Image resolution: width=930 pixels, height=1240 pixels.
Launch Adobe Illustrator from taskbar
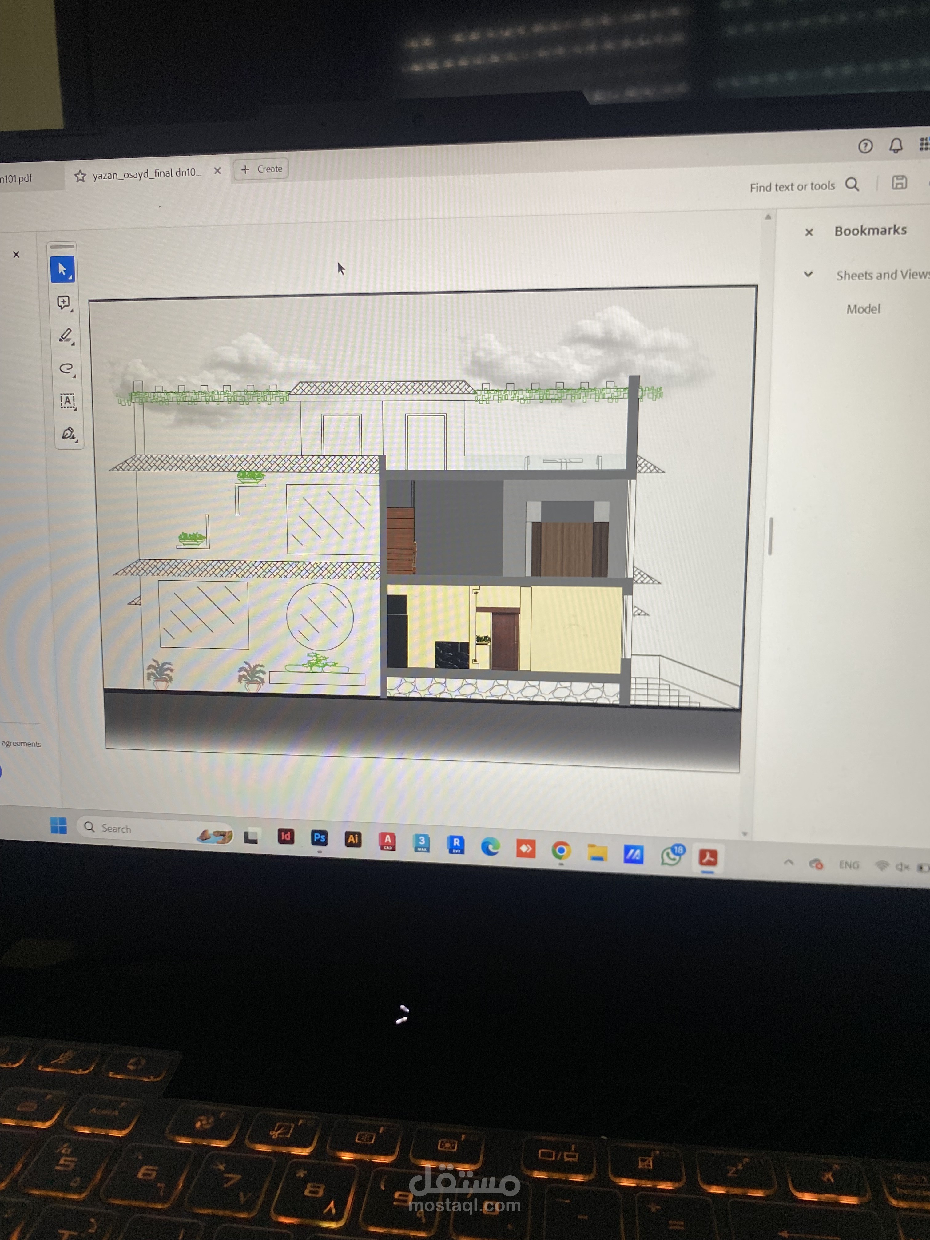tap(353, 839)
